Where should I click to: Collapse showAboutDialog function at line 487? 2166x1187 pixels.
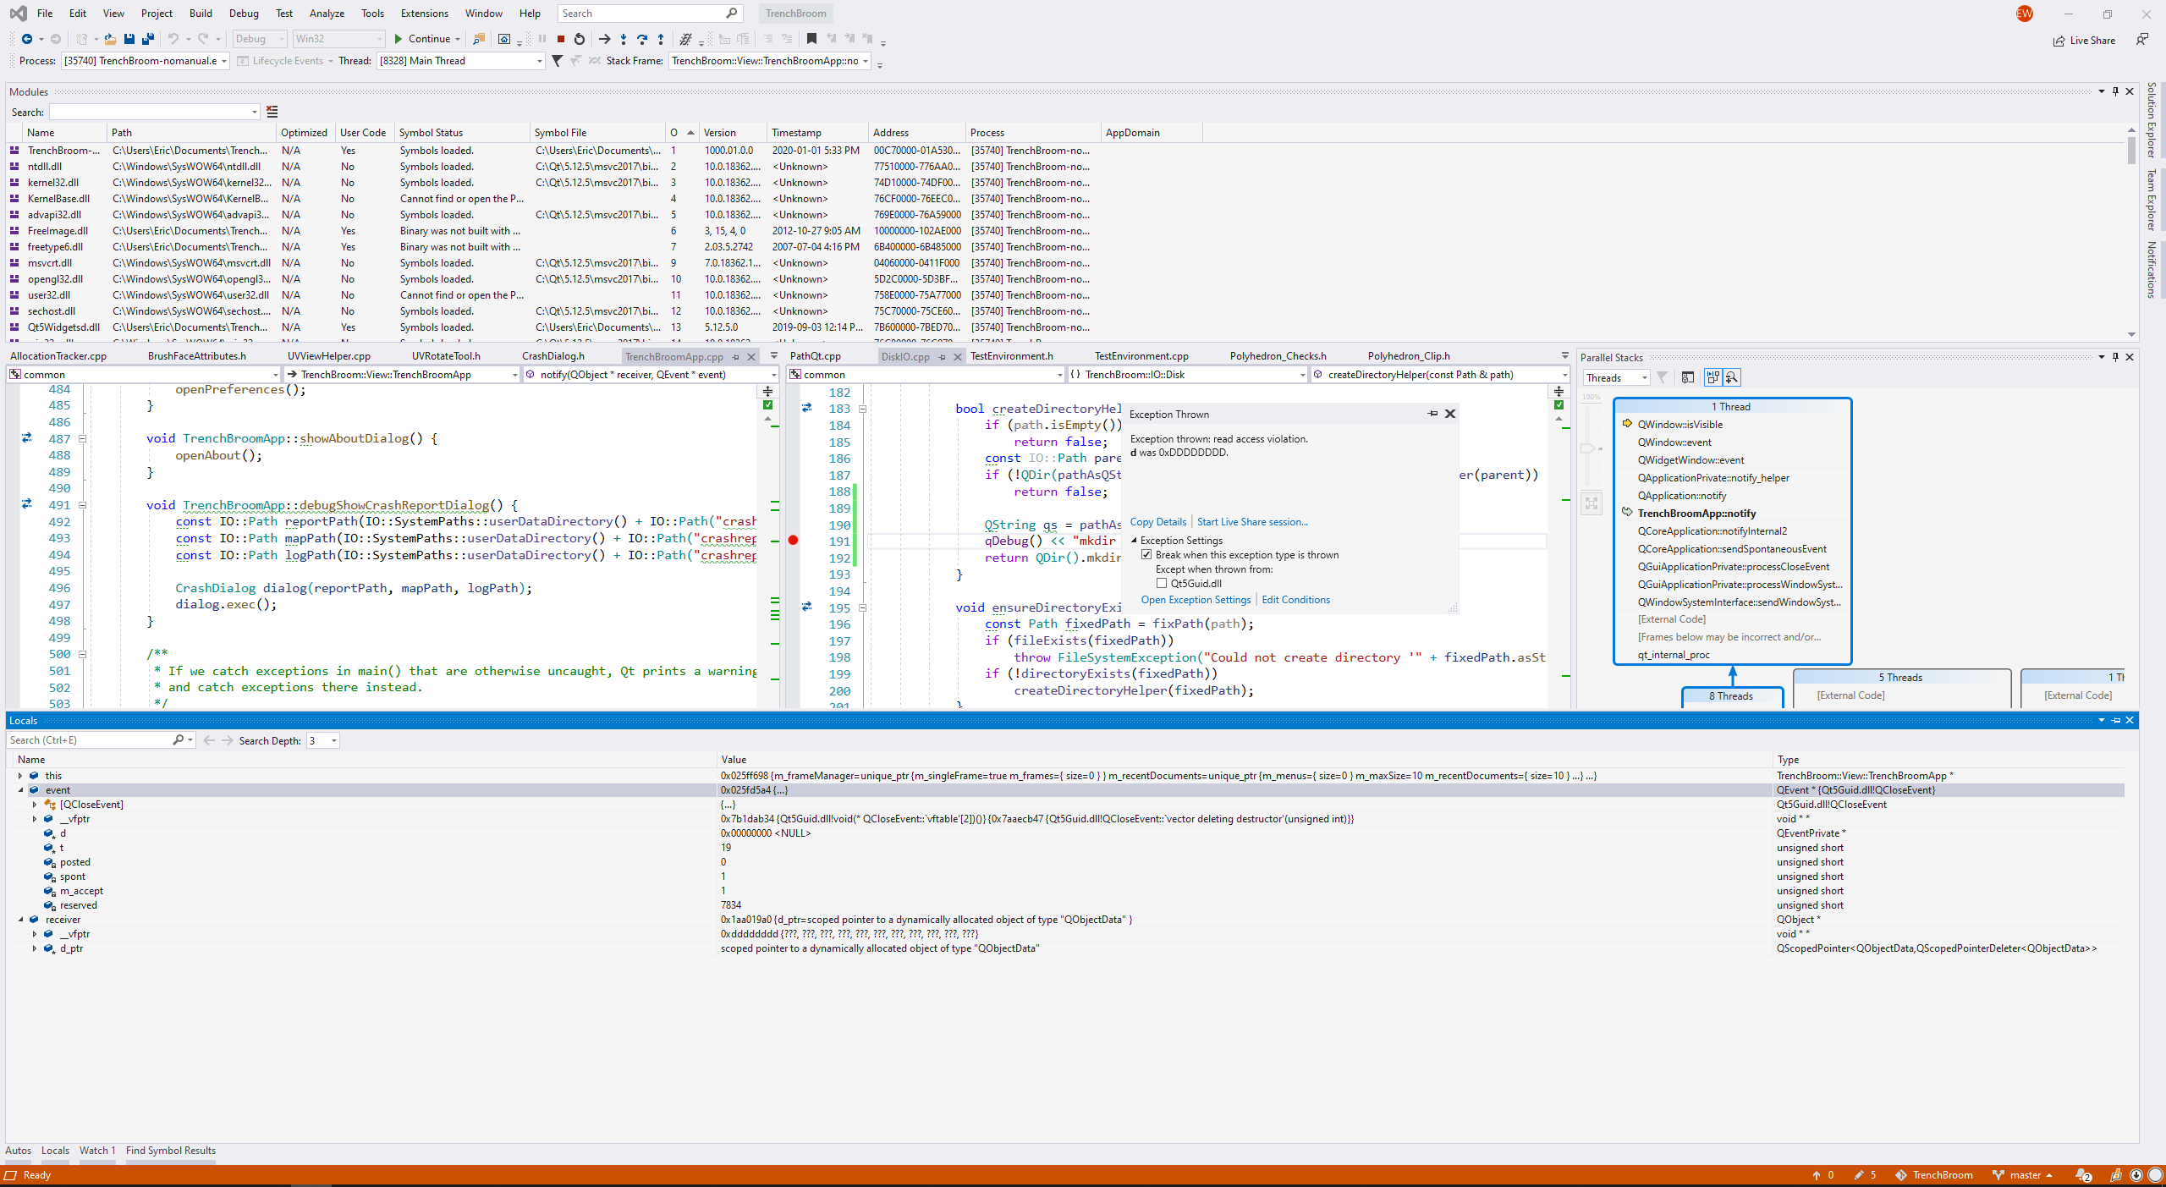[x=83, y=439]
